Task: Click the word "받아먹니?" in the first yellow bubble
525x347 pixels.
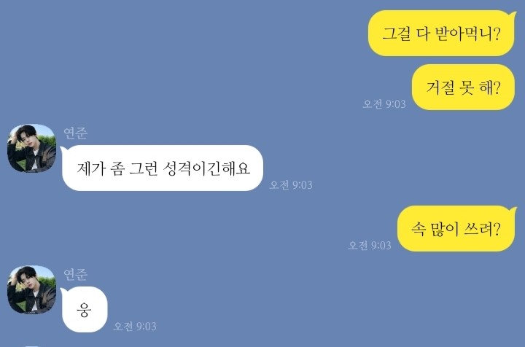Action: [x=468, y=34]
